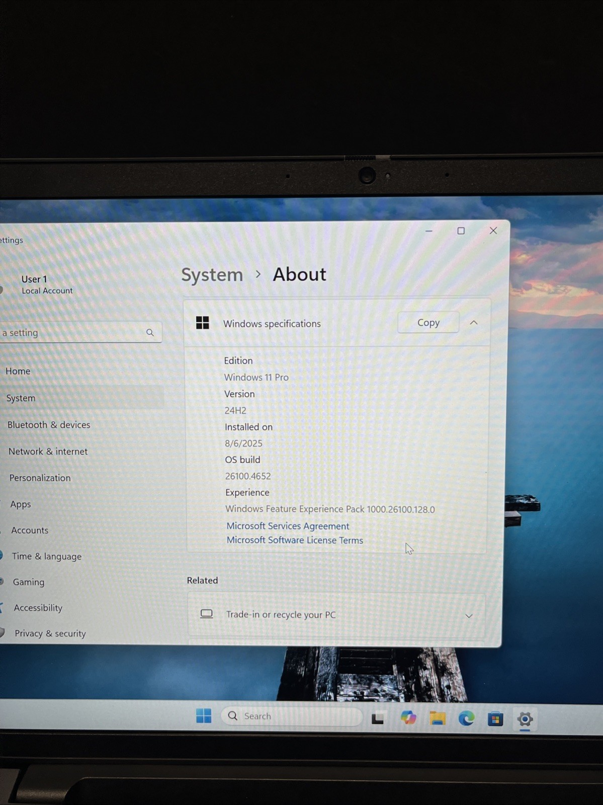Image resolution: width=603 pixels, height=805 pixels.
Task: Copy the Windows specifications
Action: 428,323
